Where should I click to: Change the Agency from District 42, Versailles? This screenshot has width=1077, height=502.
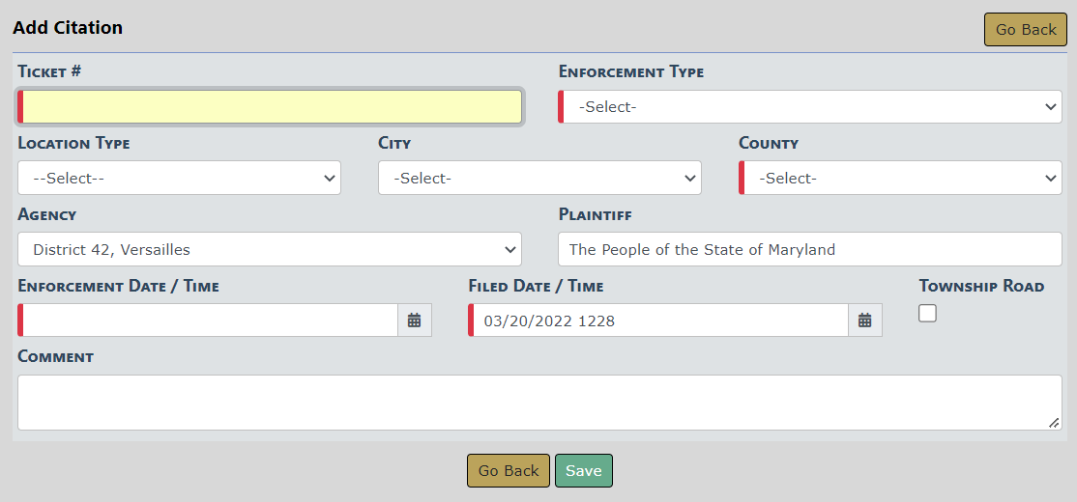tap(270, 250)
